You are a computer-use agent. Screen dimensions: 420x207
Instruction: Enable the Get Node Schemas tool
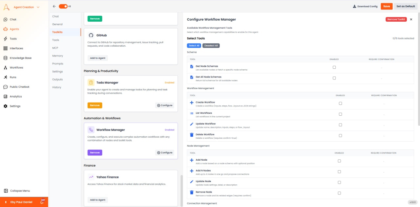coord(334,67)
